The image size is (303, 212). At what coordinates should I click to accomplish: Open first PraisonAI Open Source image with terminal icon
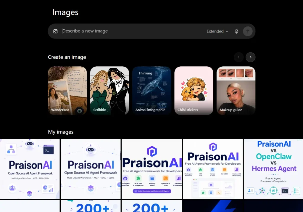30,169
